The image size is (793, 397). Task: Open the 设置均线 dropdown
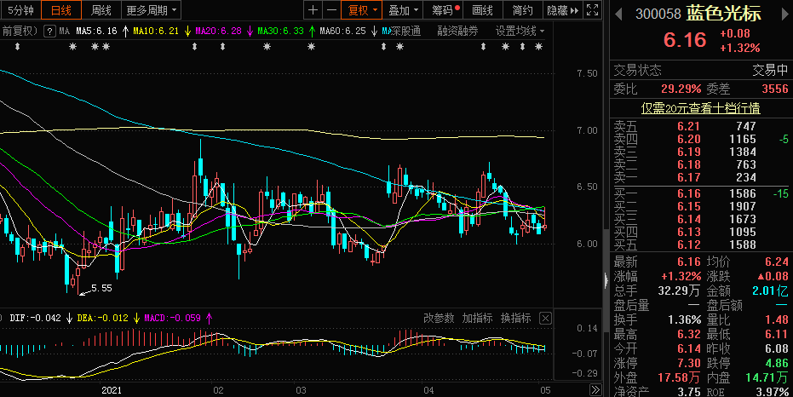[520, 32]
